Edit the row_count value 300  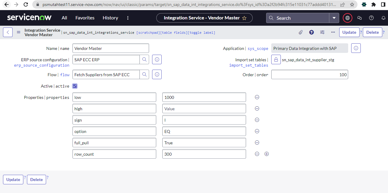pos(204,154)
